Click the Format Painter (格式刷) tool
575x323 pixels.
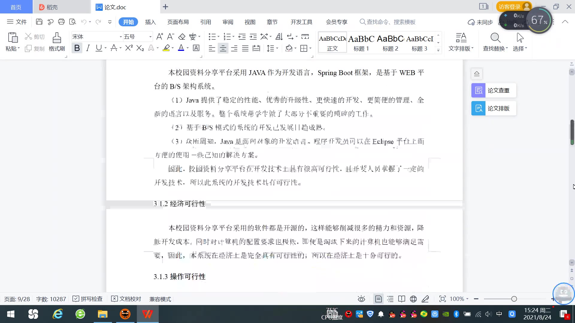click(57, 42)
